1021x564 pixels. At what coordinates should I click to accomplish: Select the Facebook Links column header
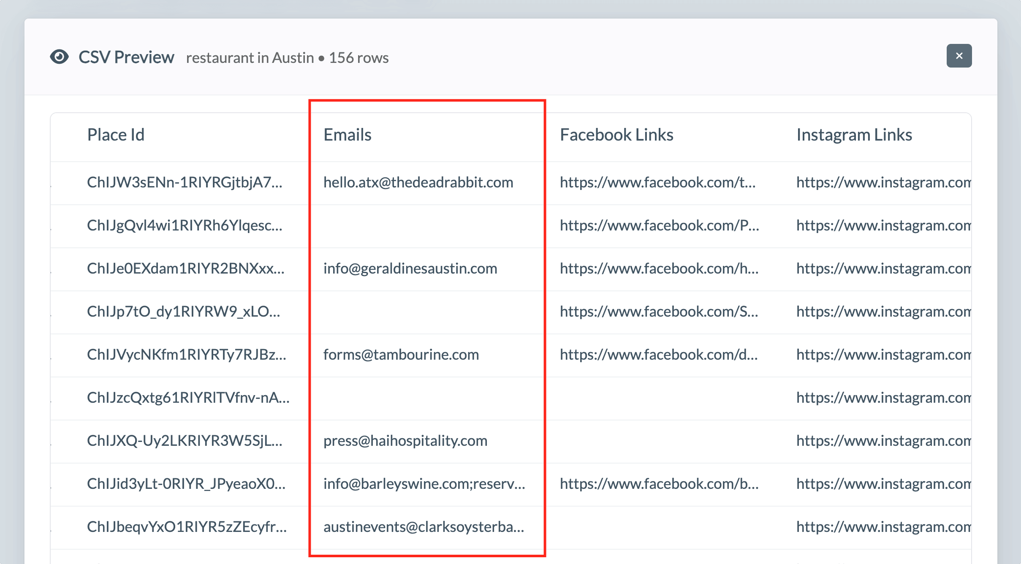point(616,135)
